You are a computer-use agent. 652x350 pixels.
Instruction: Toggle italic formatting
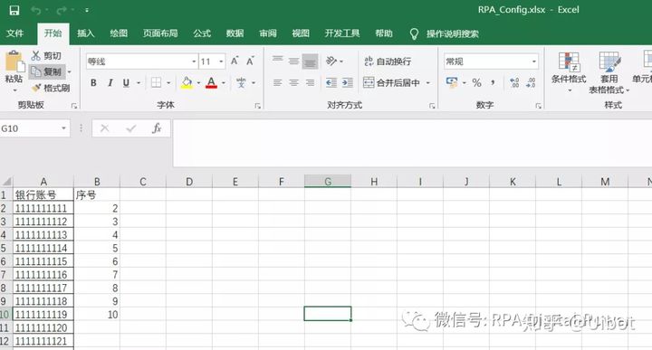[x=110, y=82]
